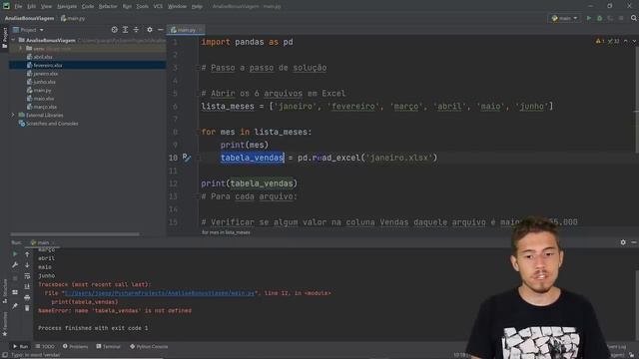This screenshot has width=639, height=359.
Task: Hide the Run tool window
Action: [634, 242]
